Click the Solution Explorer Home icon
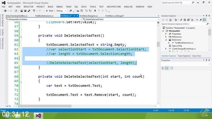This screenshot has width=212, height=119. tap(170, 20)
